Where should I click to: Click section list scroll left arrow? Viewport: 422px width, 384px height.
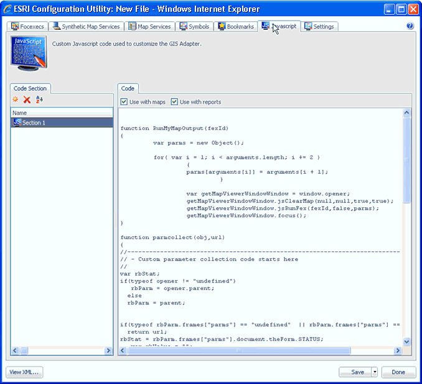pos(15,350)
